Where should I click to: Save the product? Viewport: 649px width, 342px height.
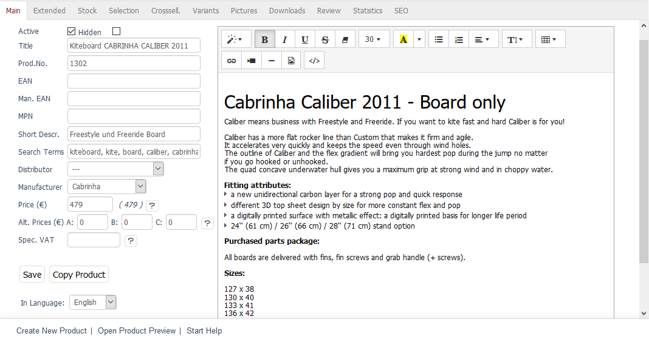[32, 275]
